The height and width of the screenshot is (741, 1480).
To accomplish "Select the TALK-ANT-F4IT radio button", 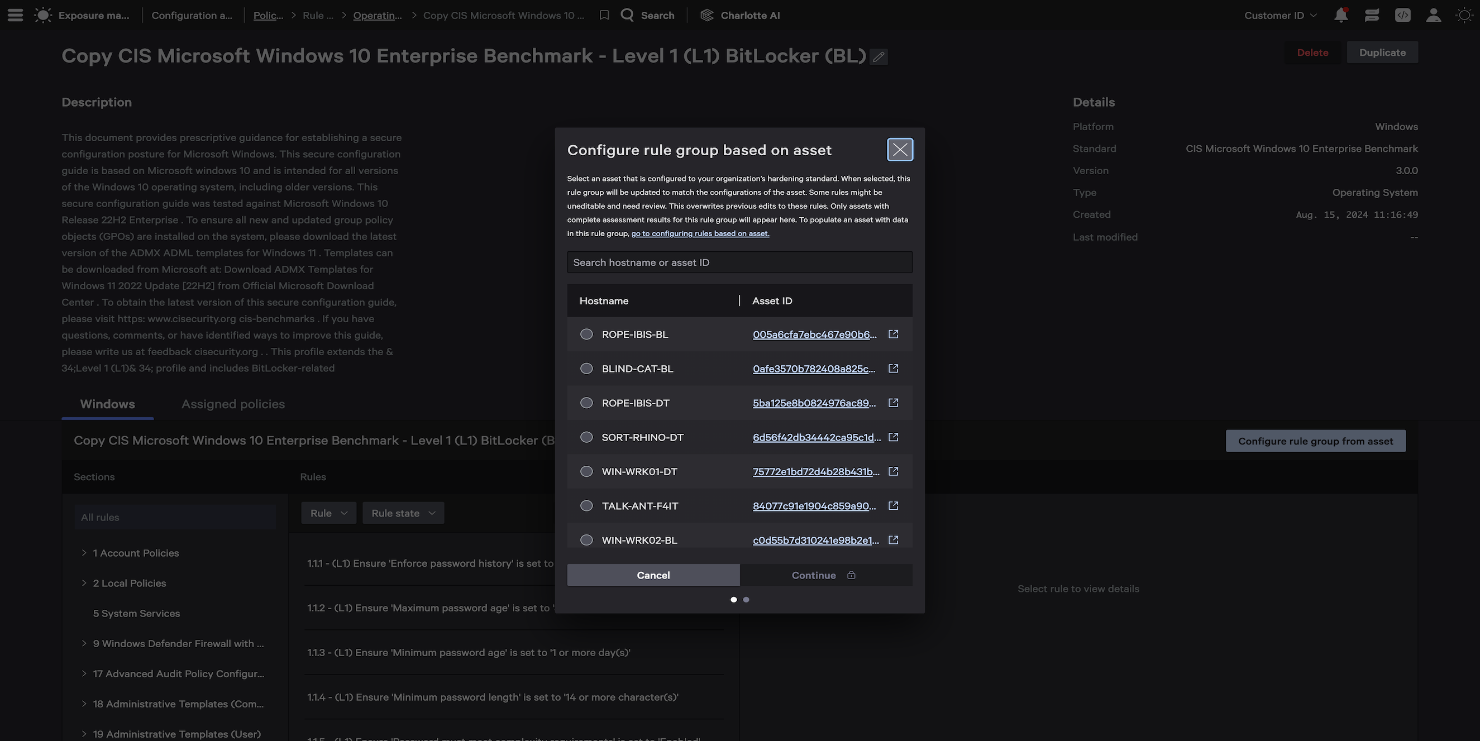I will [586, 506].
